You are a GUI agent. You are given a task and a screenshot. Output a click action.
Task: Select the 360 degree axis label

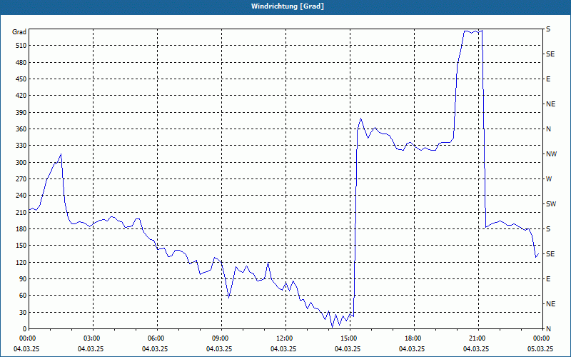(21, 129)
